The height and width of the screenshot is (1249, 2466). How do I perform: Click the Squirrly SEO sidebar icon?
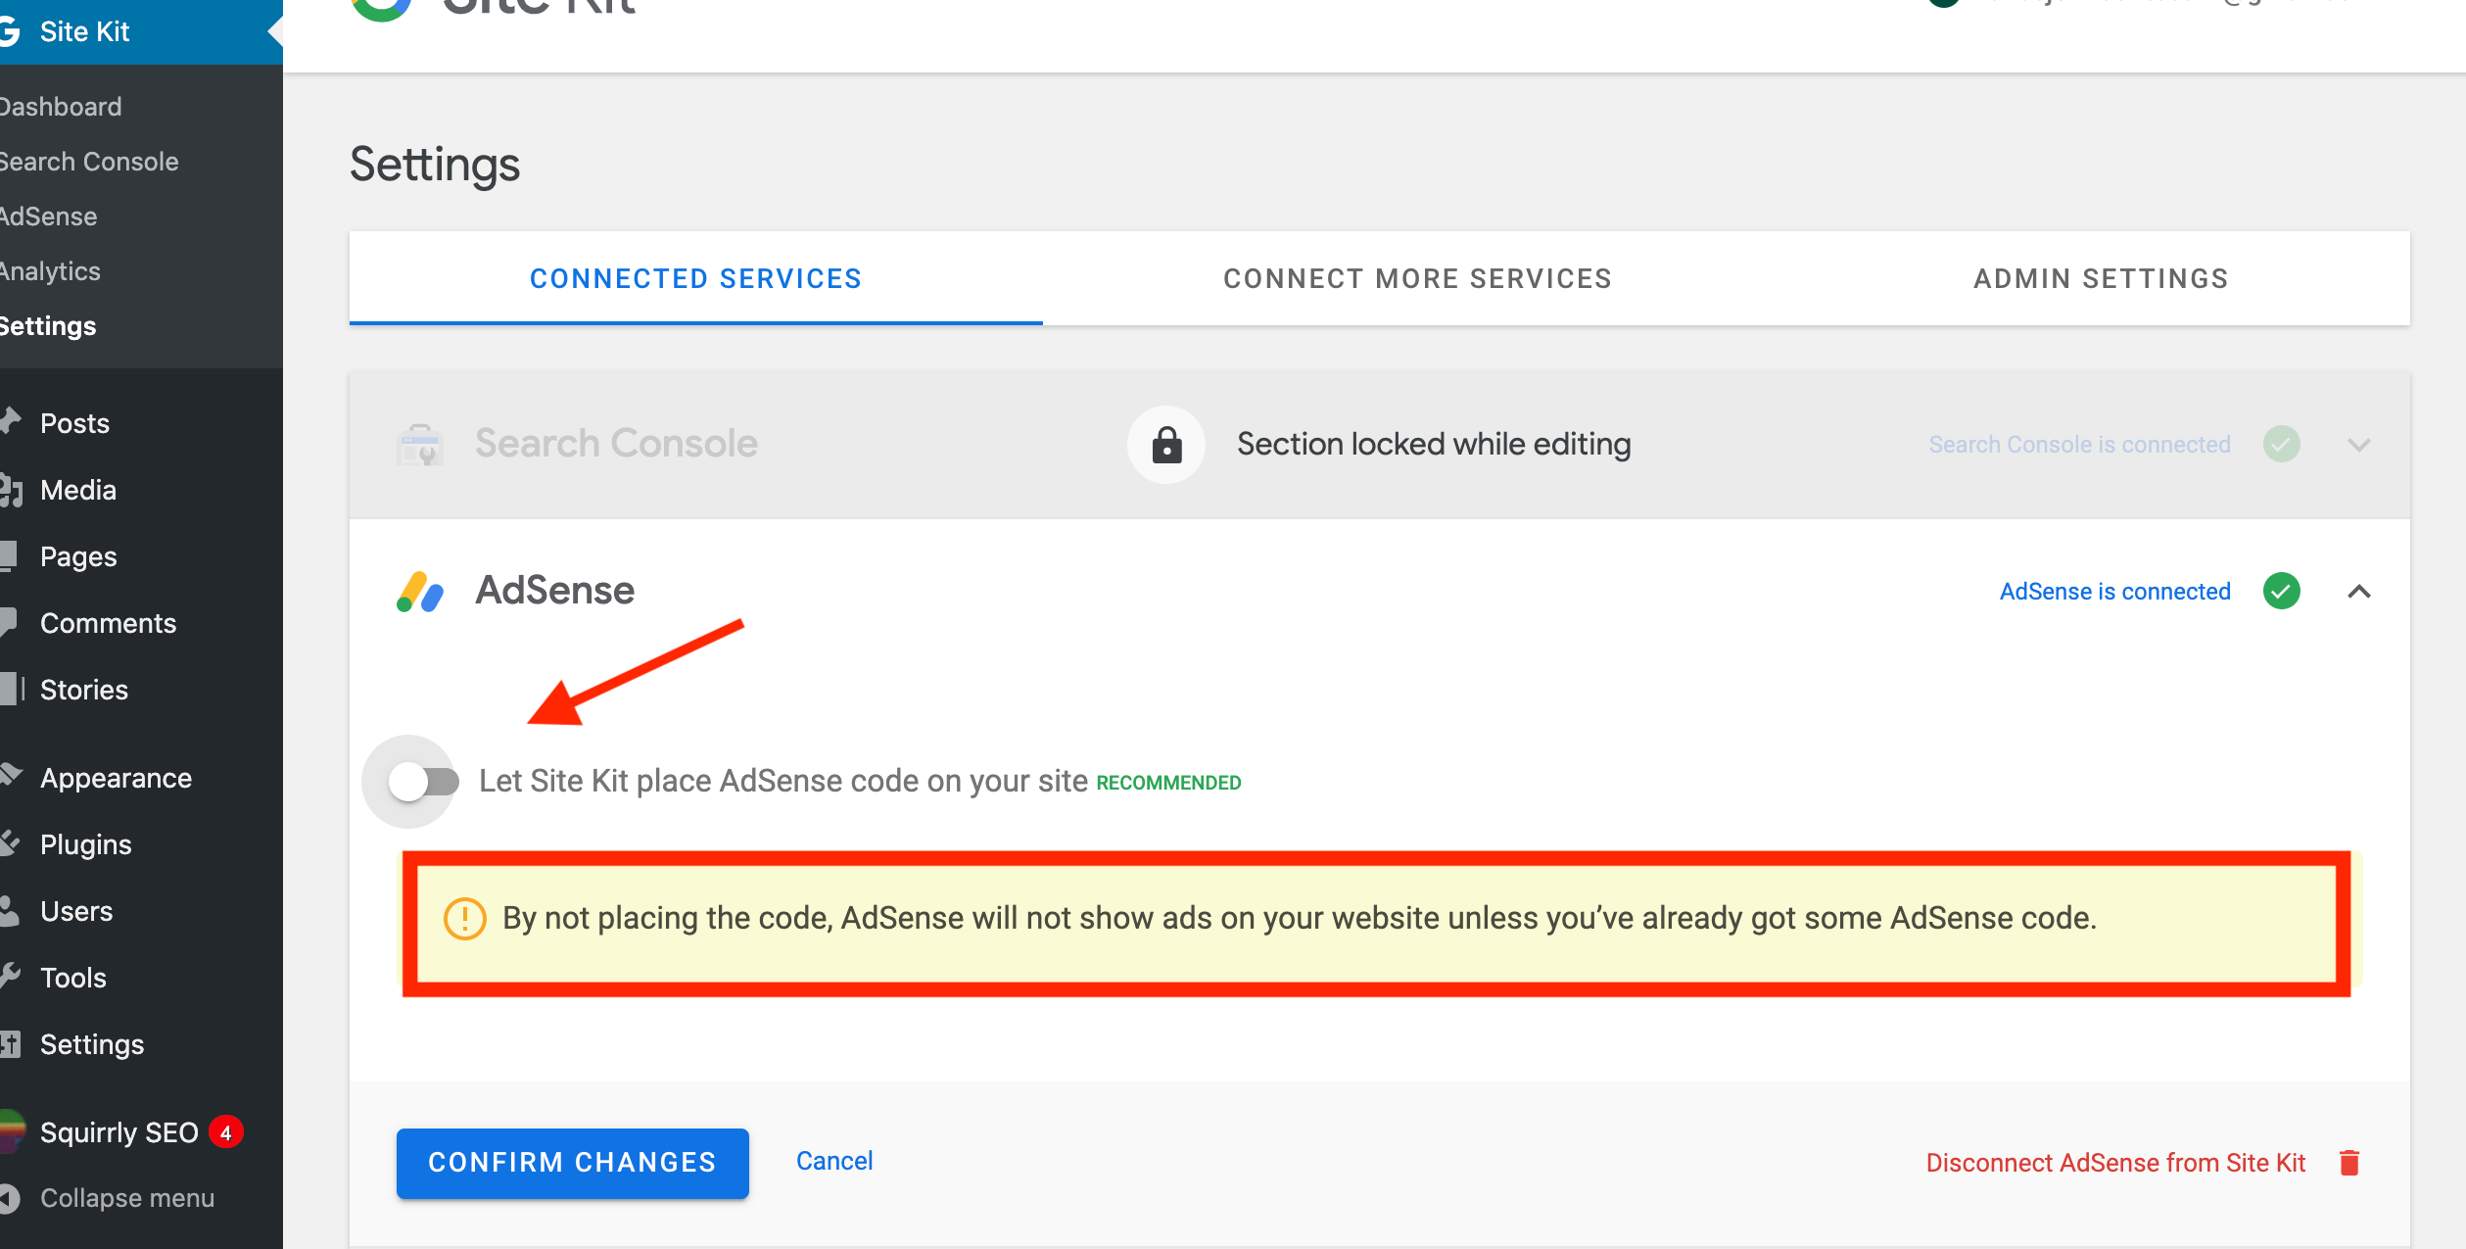coord(10,1131)
